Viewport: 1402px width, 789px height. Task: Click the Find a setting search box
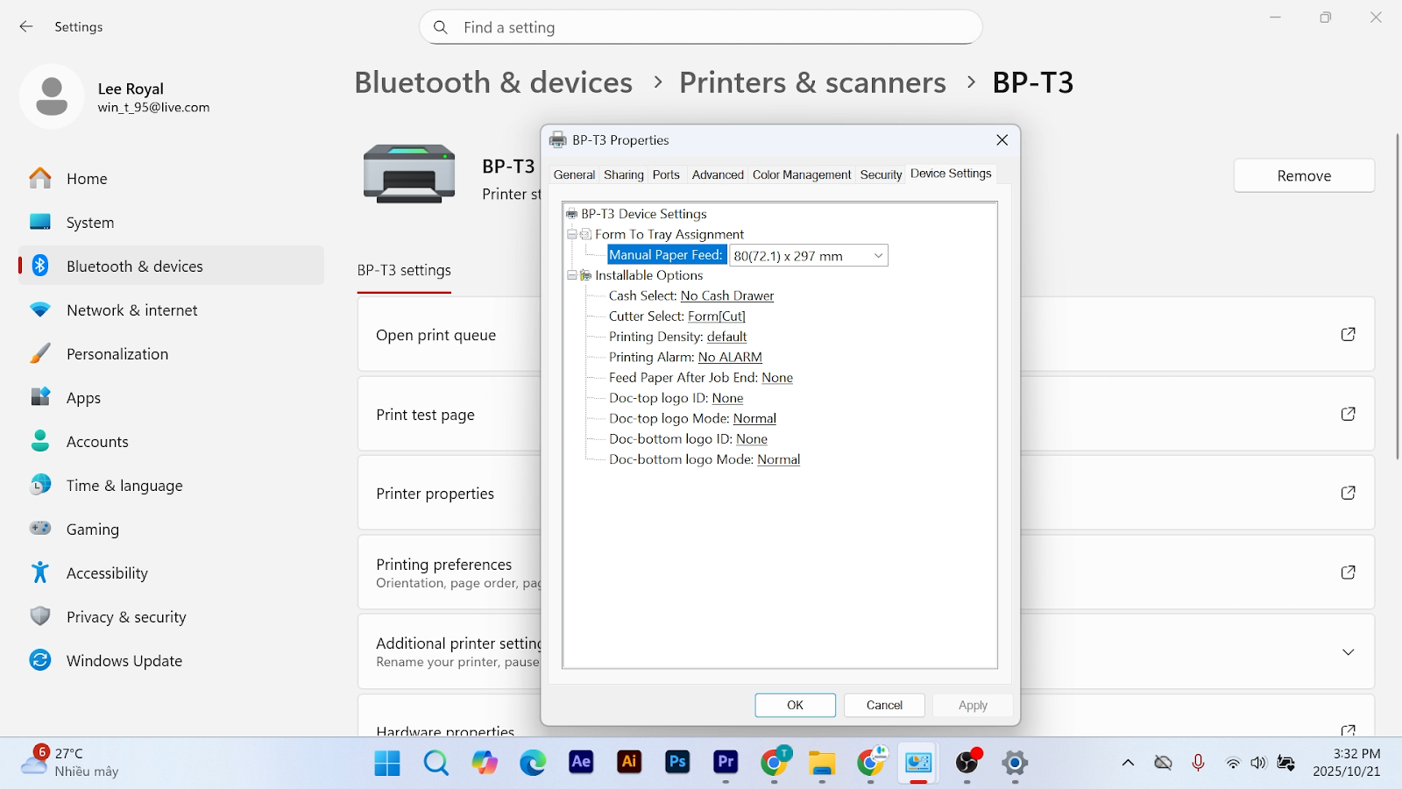(701, 27)
